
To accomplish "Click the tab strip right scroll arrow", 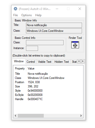I will click(x=83, y=61).
